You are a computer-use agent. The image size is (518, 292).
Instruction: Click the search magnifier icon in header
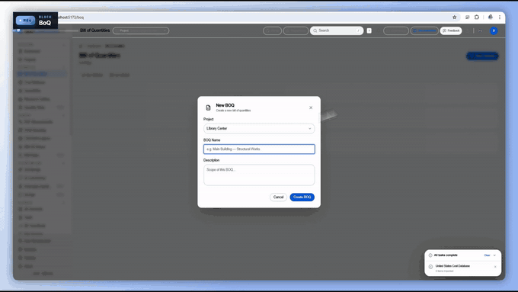coord(315,30)
